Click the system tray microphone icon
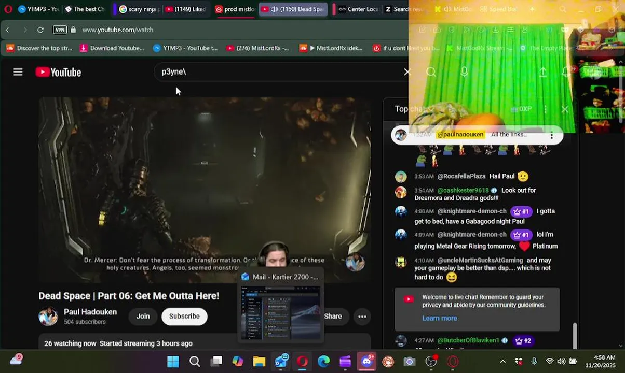Viewport: 625px width, 373px height. click(534, 361)
